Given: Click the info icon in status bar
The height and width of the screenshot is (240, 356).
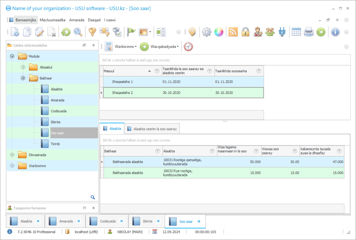Looking at the screenshot, I should click(x=10, y=232).
